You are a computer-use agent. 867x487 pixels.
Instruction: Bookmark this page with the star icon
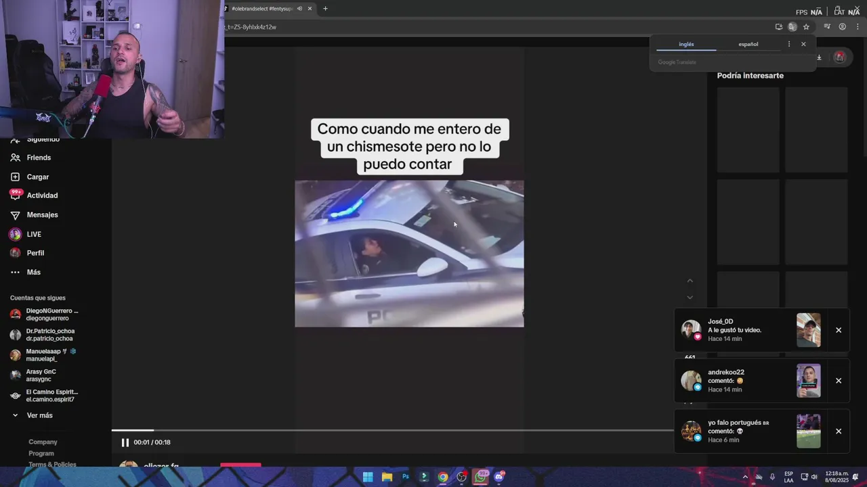coord(806,27)
